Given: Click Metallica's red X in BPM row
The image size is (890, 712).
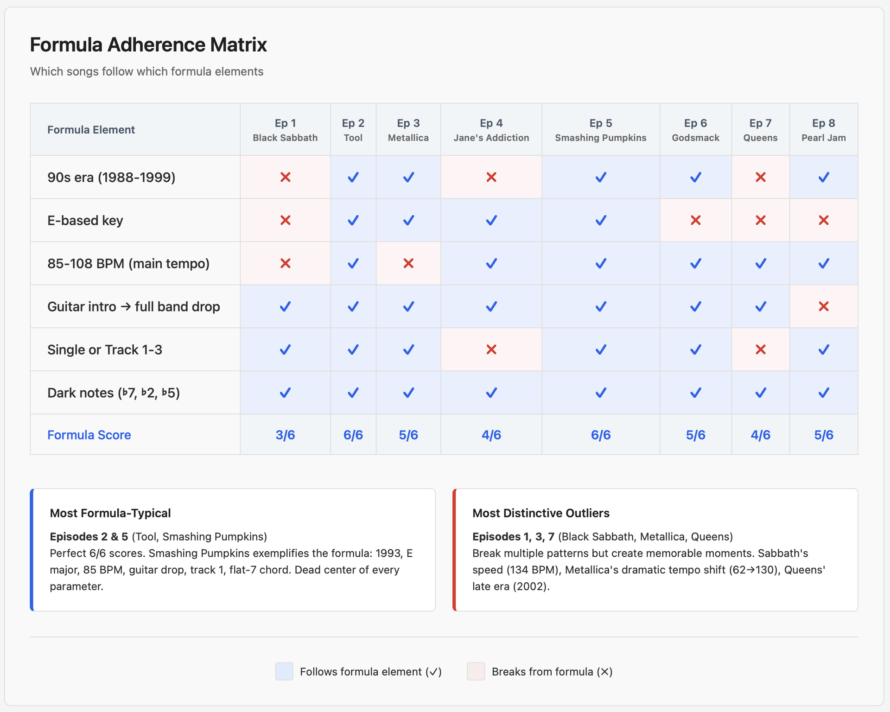Looking at the screenshot, I should (x=408, y=263).
